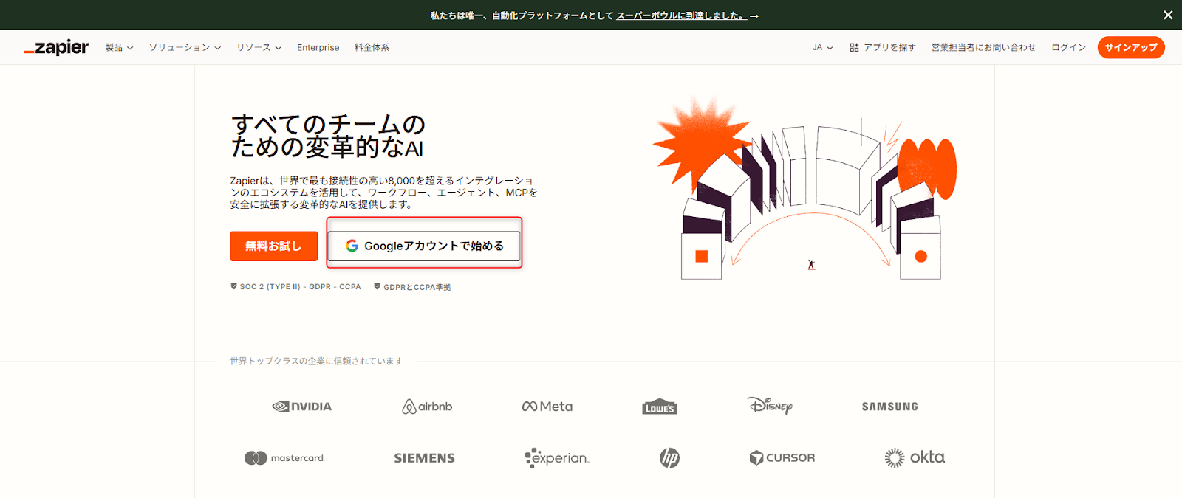The height and width of the screenshot is (498, 1182).
Task: Click the NVIDIA logo
Action: click(302, 407)
